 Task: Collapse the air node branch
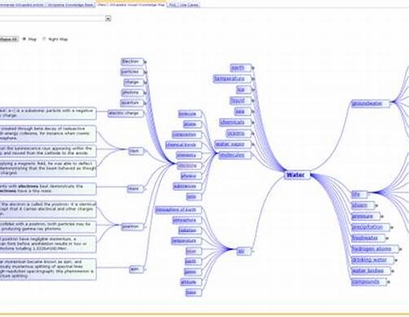[x=253, y=251]
